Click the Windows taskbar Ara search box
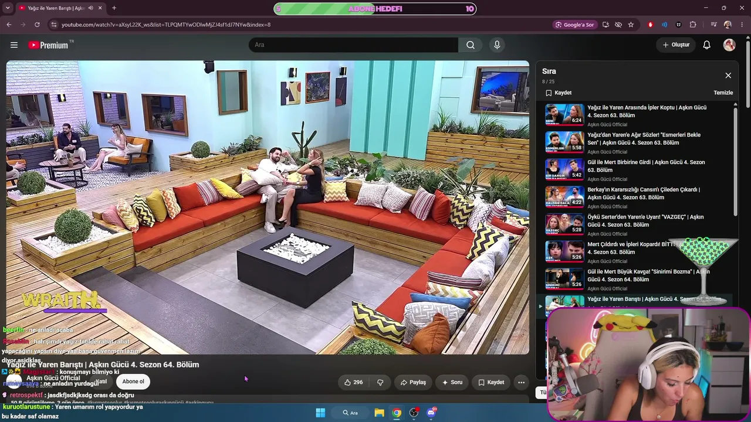Screen dimensions: 751x422 [350, 413]
